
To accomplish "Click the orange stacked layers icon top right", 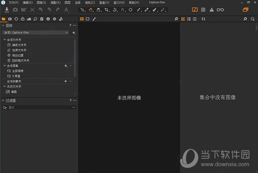I will tap(245, 10).
